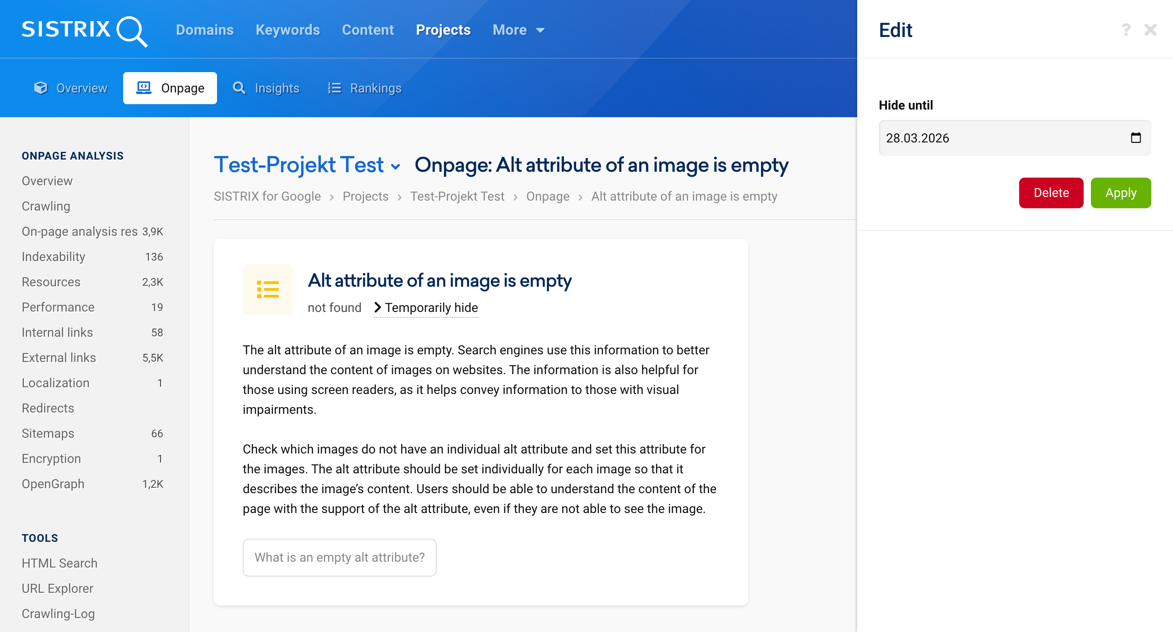Open the help question mark icon
This screenshot has width=1173, height=632.
(1126, 29)
